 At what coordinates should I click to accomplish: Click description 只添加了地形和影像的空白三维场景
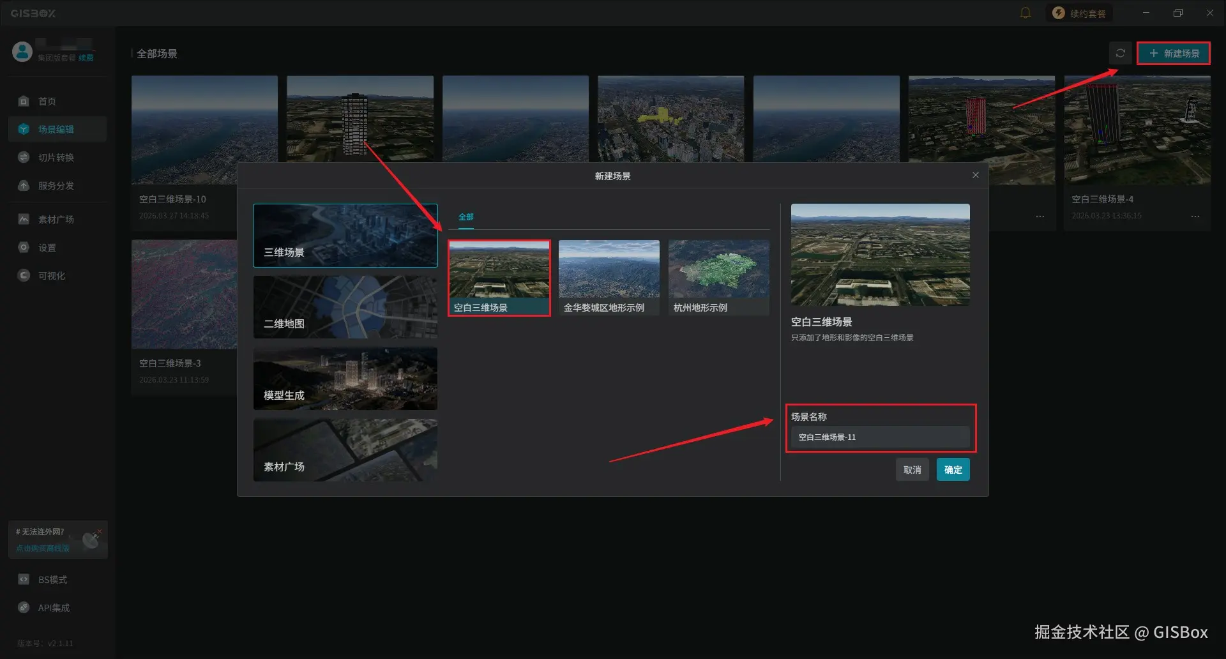[x=852, y=338]
